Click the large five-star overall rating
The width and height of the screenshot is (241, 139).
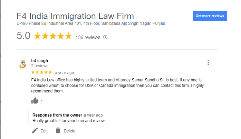pyautogui.click(x=53, y=36)
